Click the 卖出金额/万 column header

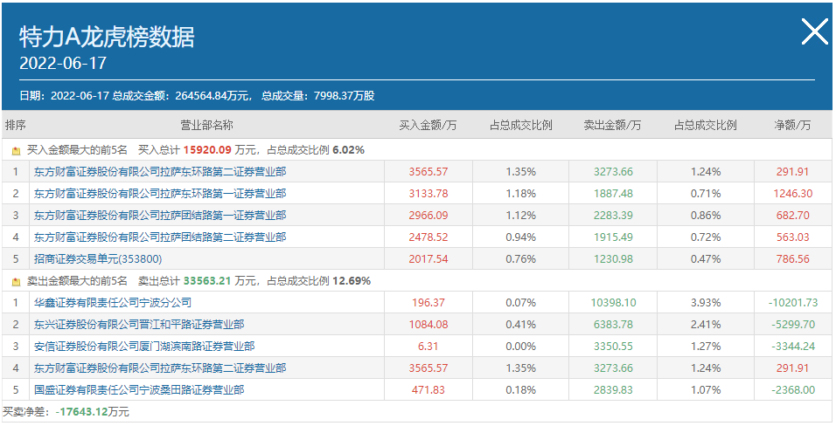point(612,125)
